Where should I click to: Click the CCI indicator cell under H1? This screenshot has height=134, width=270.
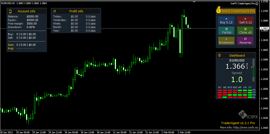240,93
